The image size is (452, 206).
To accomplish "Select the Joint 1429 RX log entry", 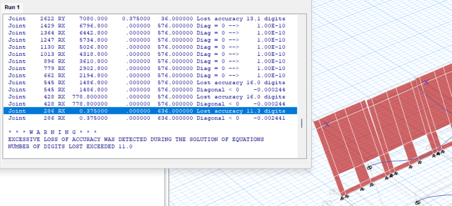I will (147, 25).
